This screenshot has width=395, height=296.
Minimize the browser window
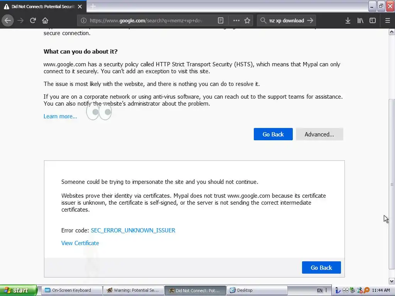(x=372, y=6)
